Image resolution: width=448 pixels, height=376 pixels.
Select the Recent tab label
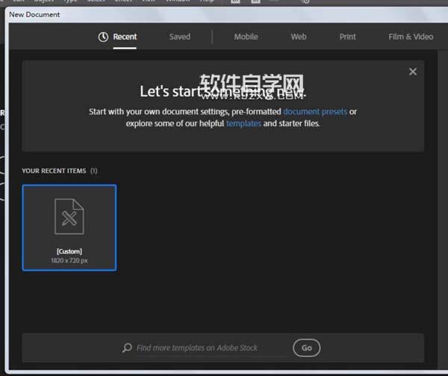click(x=125, y=37)
